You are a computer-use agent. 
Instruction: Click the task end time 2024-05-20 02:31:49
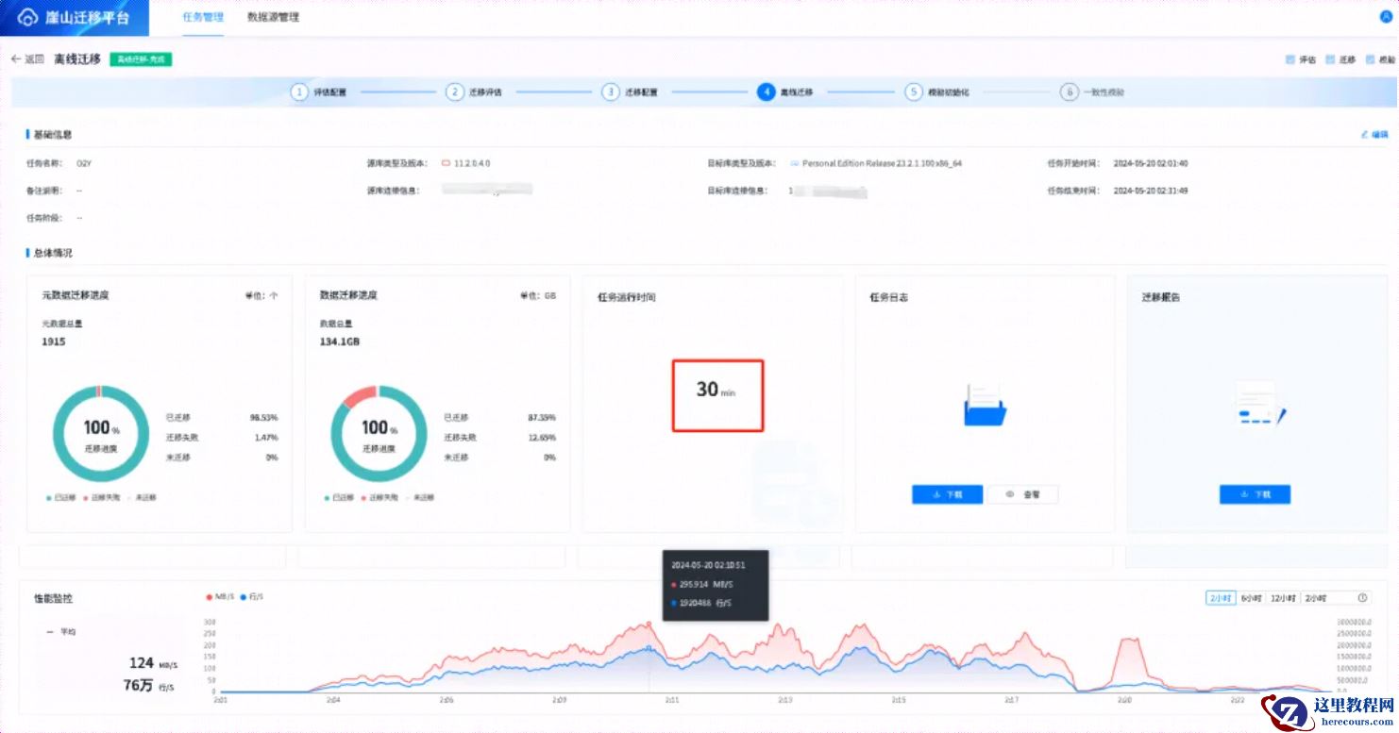pos(1151,191)
